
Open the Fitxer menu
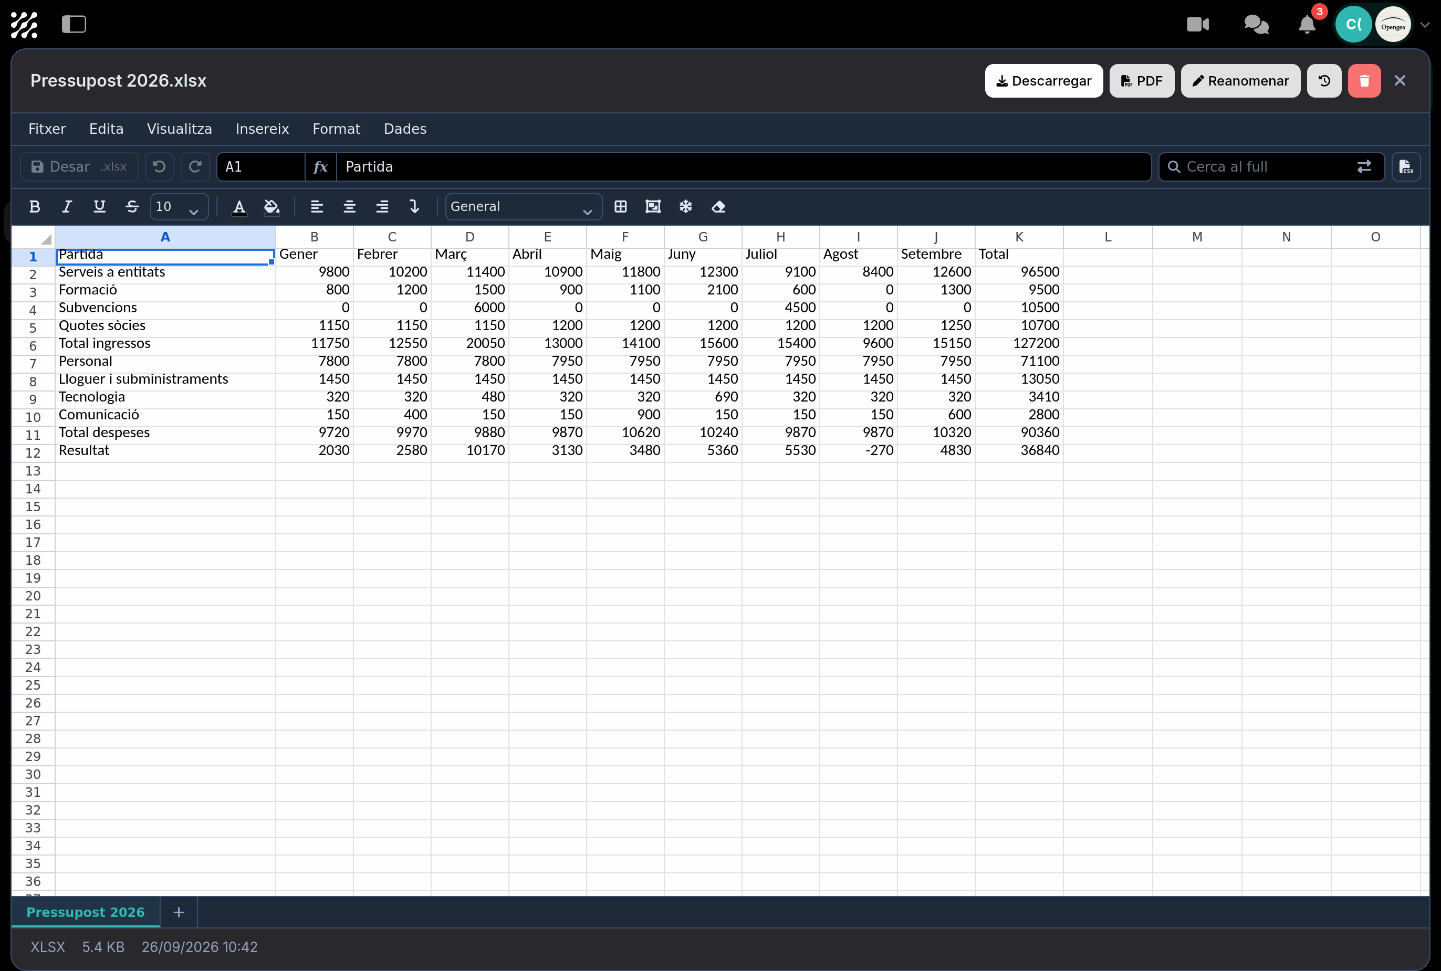coord(47,129)
